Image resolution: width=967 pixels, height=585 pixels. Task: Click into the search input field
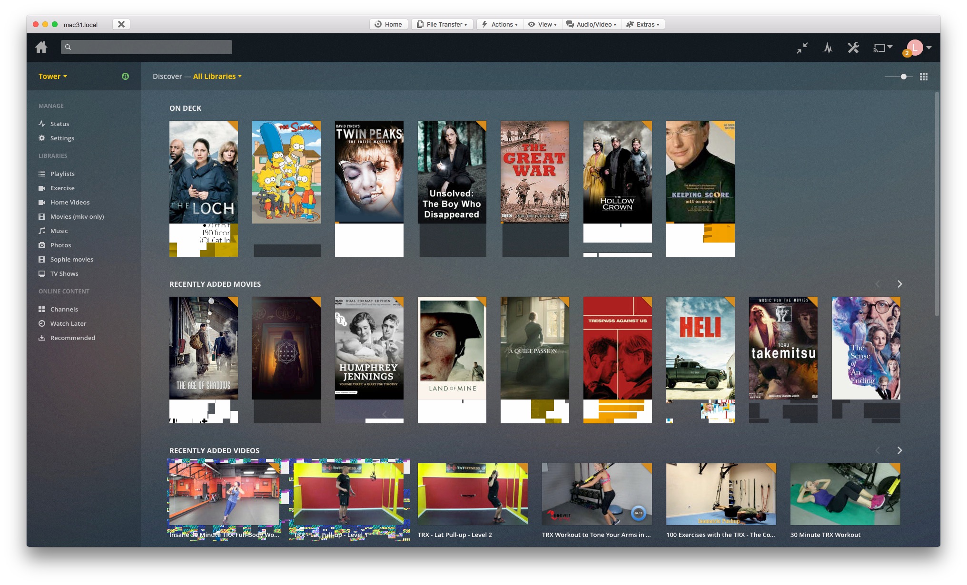click(147, 47)
